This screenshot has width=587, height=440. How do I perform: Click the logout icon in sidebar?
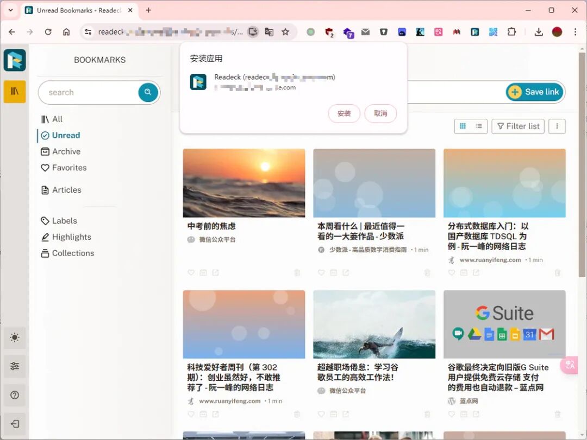[15, 424]
